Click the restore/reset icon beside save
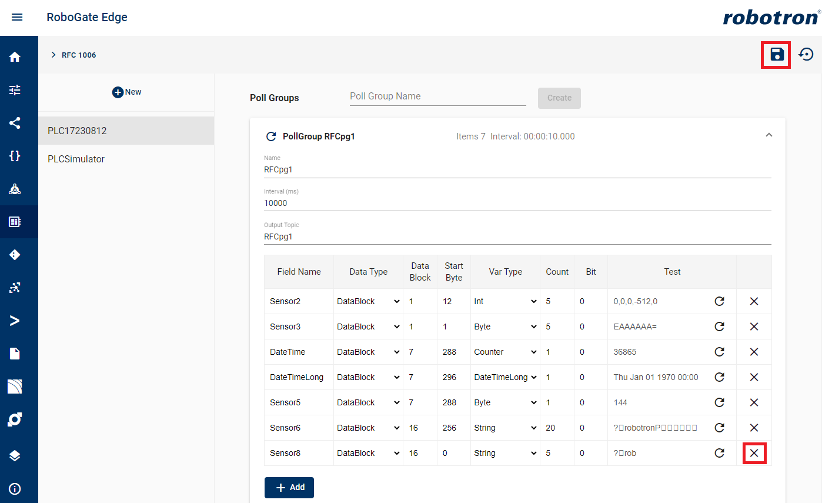The height and width of the screenshot is (503, 822). [806, 55]
